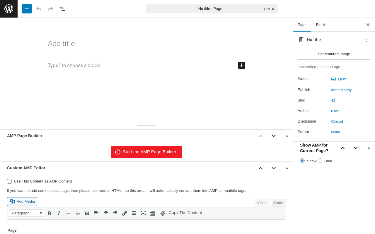
Task: Open the WordPress logo dashboard link
Action: tap(9, 9)
